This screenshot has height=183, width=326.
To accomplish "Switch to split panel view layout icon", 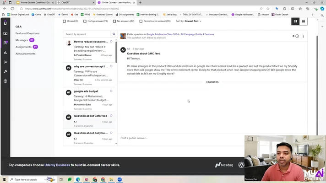I will (295, 21).
